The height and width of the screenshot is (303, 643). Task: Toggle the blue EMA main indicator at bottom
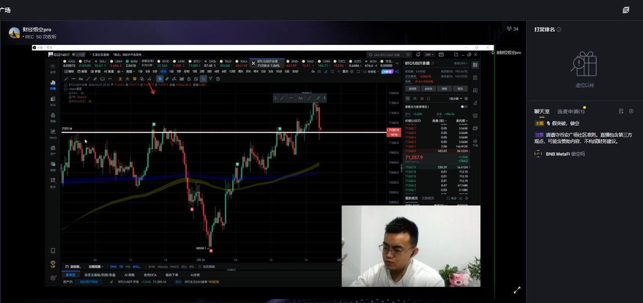[x=113, y=267]
